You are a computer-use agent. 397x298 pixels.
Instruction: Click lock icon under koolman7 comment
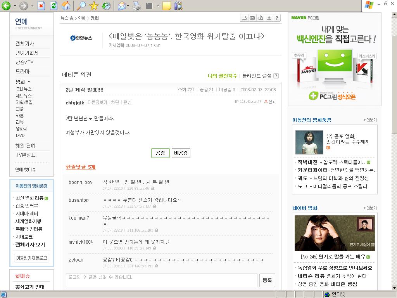(157, 230)
